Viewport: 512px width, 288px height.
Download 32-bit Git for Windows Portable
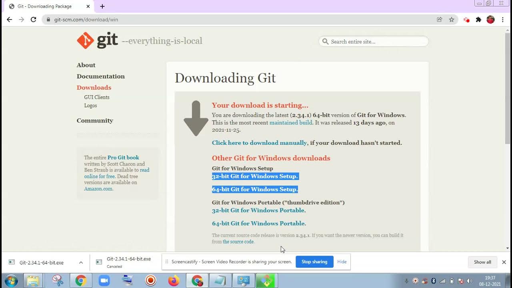[259, 210]
